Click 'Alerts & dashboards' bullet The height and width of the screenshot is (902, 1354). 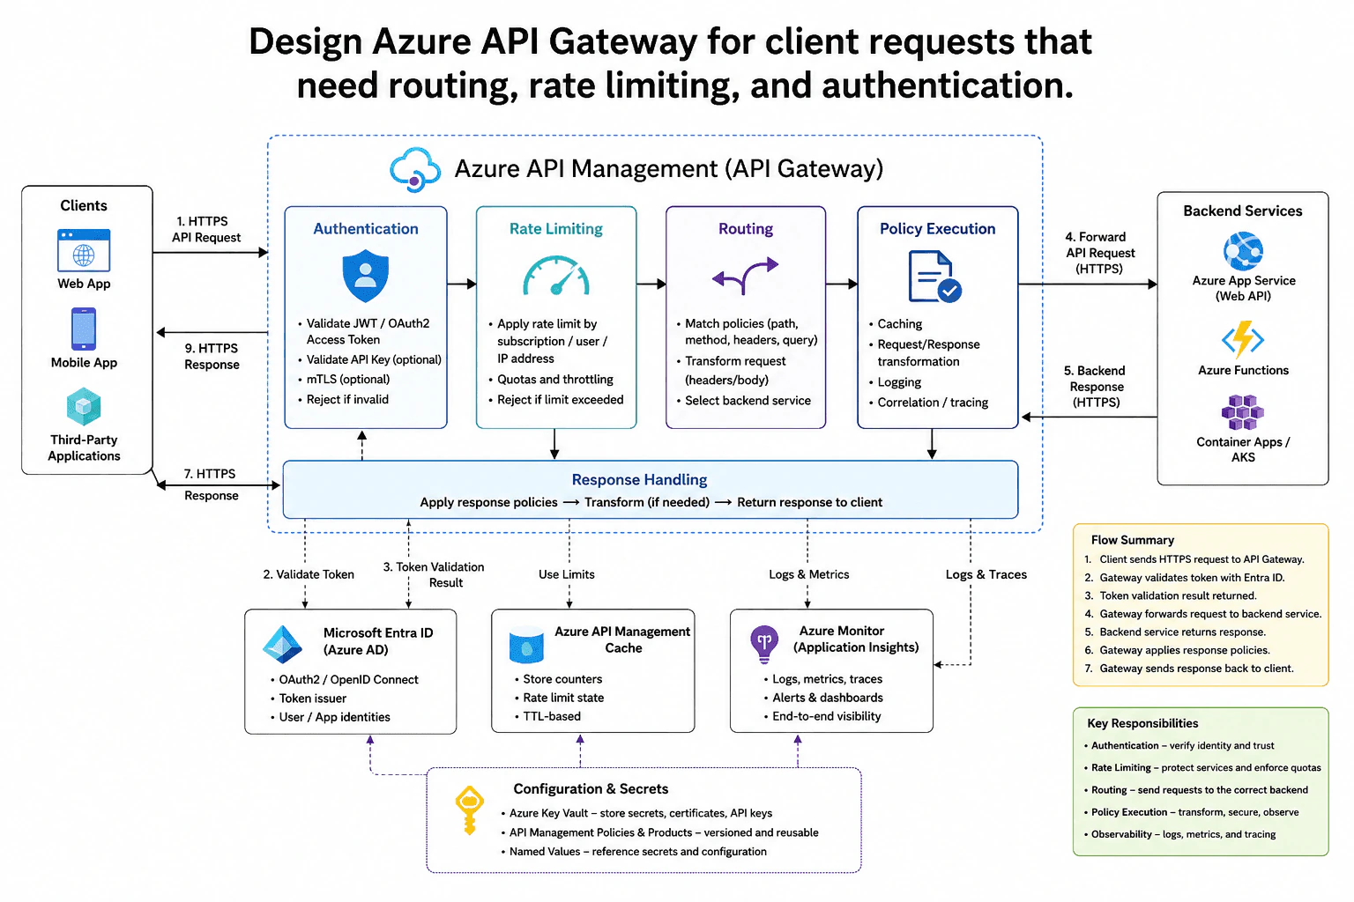[x=823, y=698]
